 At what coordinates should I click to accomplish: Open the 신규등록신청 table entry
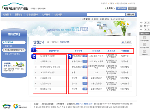pyautogui.click(x=46, y=61)
